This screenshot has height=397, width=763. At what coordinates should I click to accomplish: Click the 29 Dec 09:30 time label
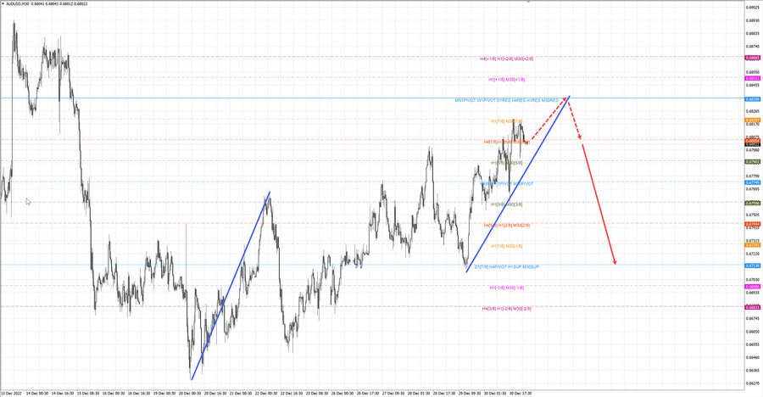coord(470,393)
